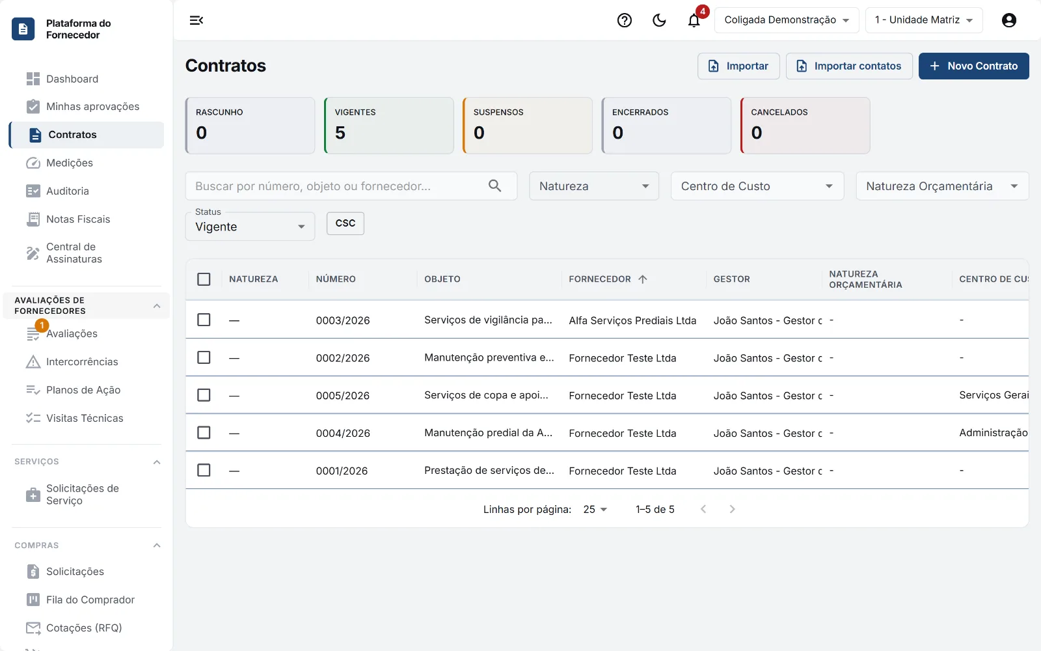Open notifications bell with 4 alerts
1041x651 pixels.
click(694, 20)
